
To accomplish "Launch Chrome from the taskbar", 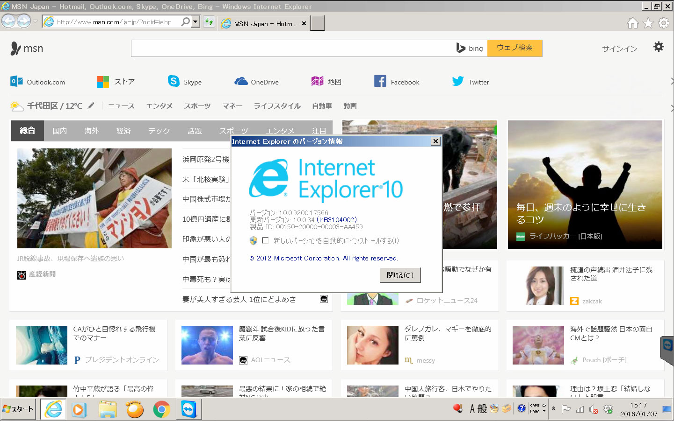I will pyautogui.click(x=161, y=409).
